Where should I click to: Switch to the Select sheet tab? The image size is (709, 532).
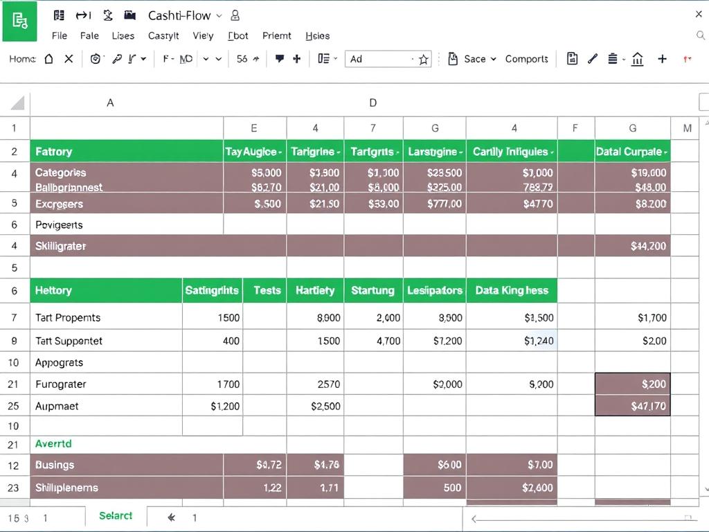[x=116, y=516]
